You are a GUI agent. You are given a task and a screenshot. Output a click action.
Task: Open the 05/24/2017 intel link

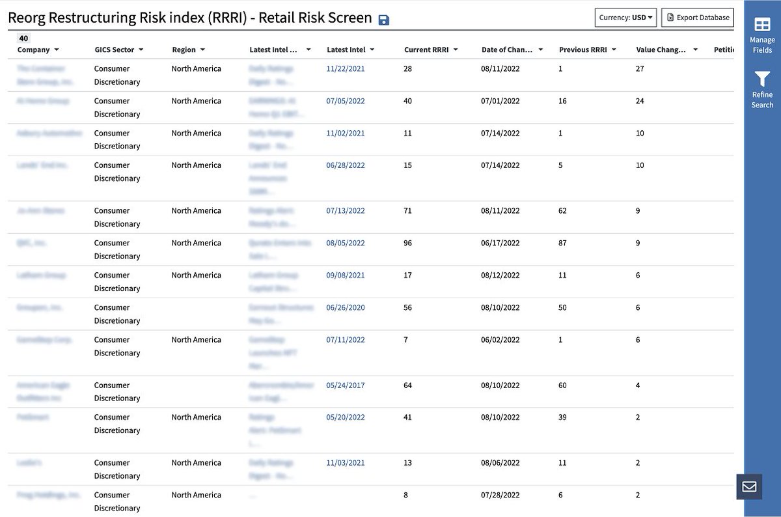pos(346,385)
